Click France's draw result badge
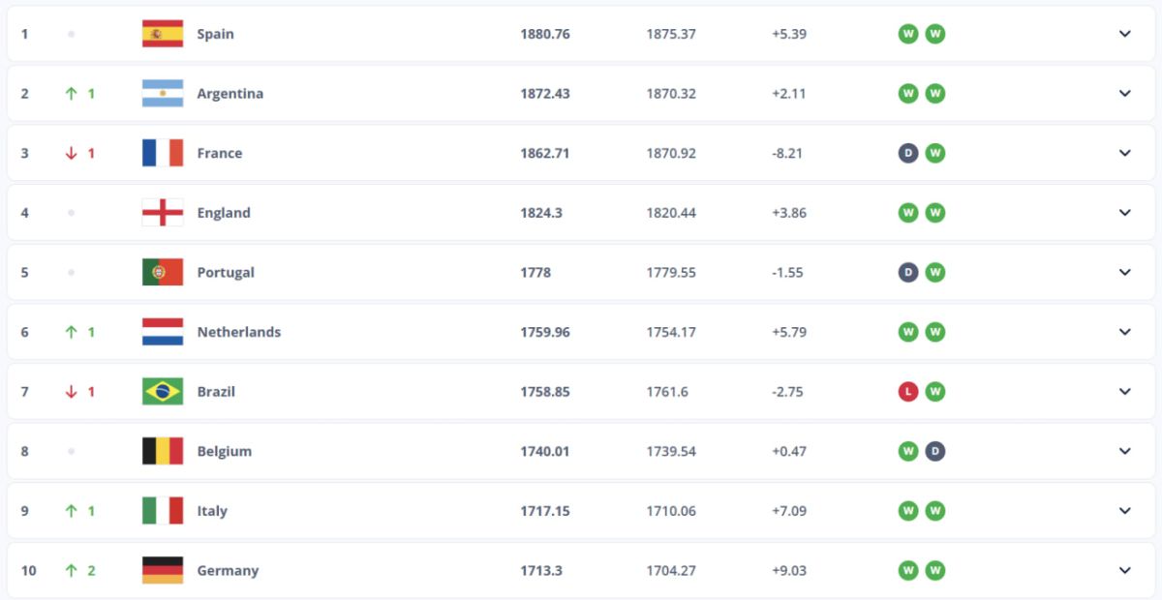Viewport: 1162px width, 600px height. 908,153
